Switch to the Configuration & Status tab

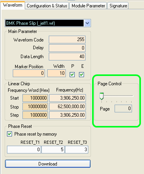click(47, 6)
